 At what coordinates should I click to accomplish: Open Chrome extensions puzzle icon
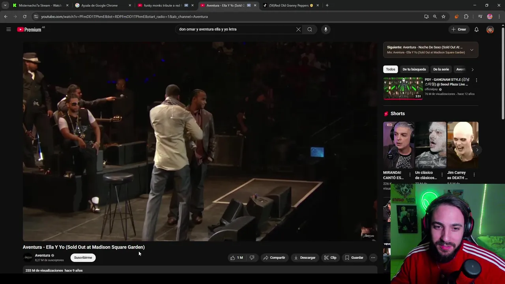(x=466, y=17)
